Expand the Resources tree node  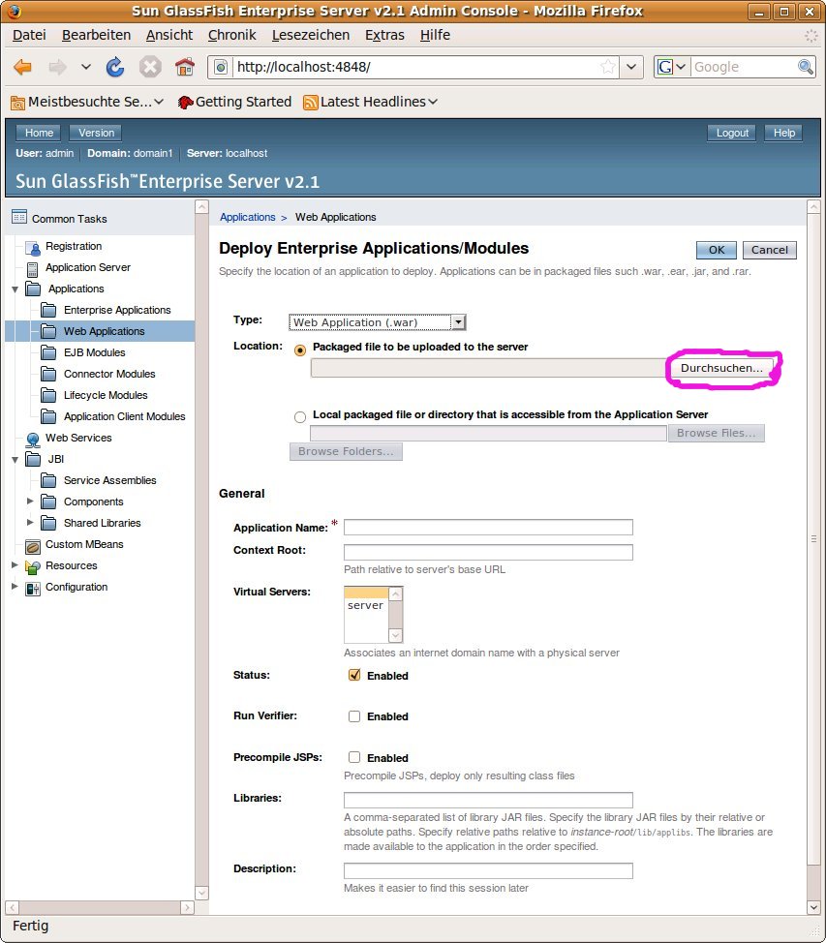click(15, 565)
